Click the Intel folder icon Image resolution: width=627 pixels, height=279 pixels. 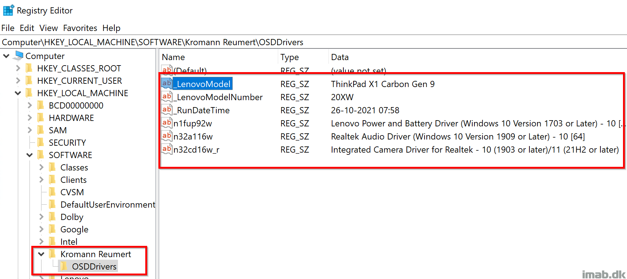(52, 241)
